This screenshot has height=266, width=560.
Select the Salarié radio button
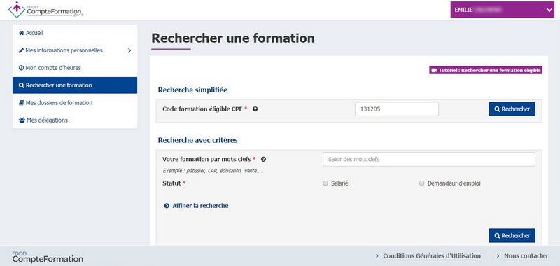point(325,183)
